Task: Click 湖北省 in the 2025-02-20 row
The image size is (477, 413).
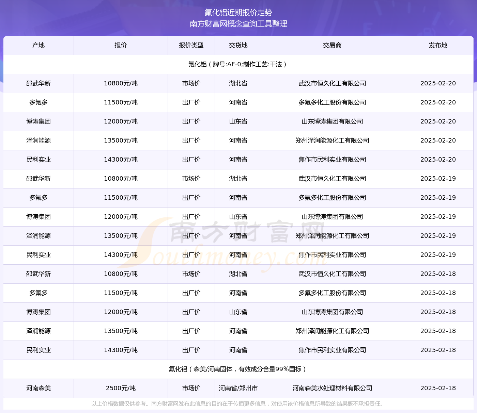Action: pos(238,83)
